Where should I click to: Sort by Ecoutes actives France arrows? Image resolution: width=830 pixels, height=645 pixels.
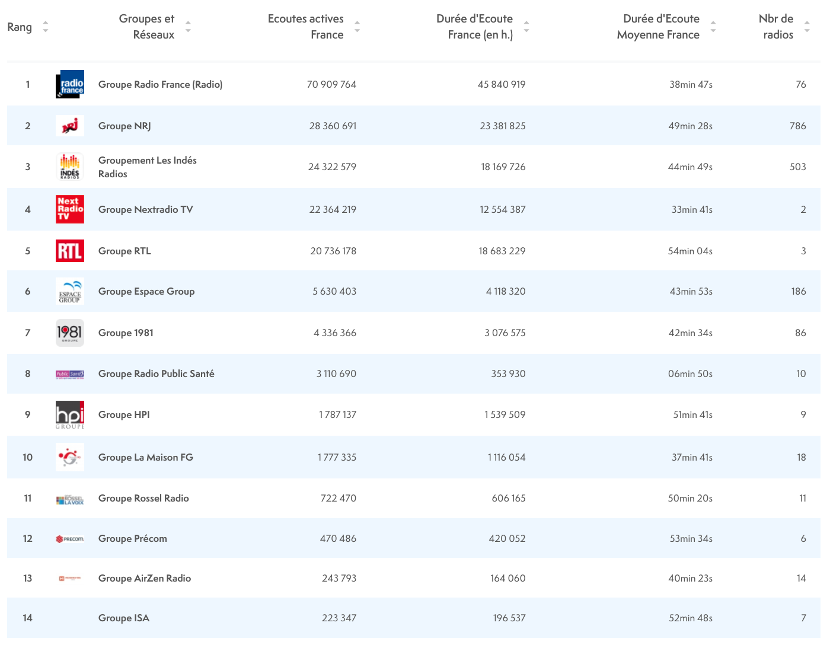[357, 27]
